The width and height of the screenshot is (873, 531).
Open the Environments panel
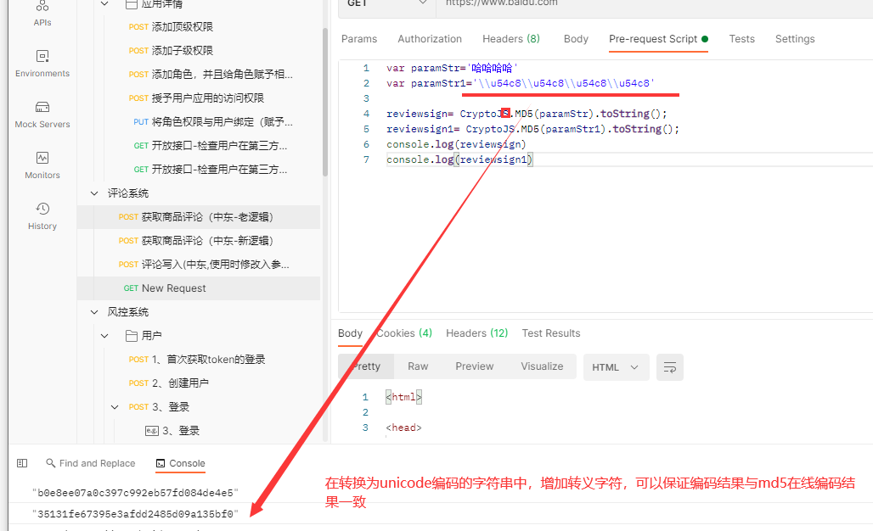tap(42, 64)
